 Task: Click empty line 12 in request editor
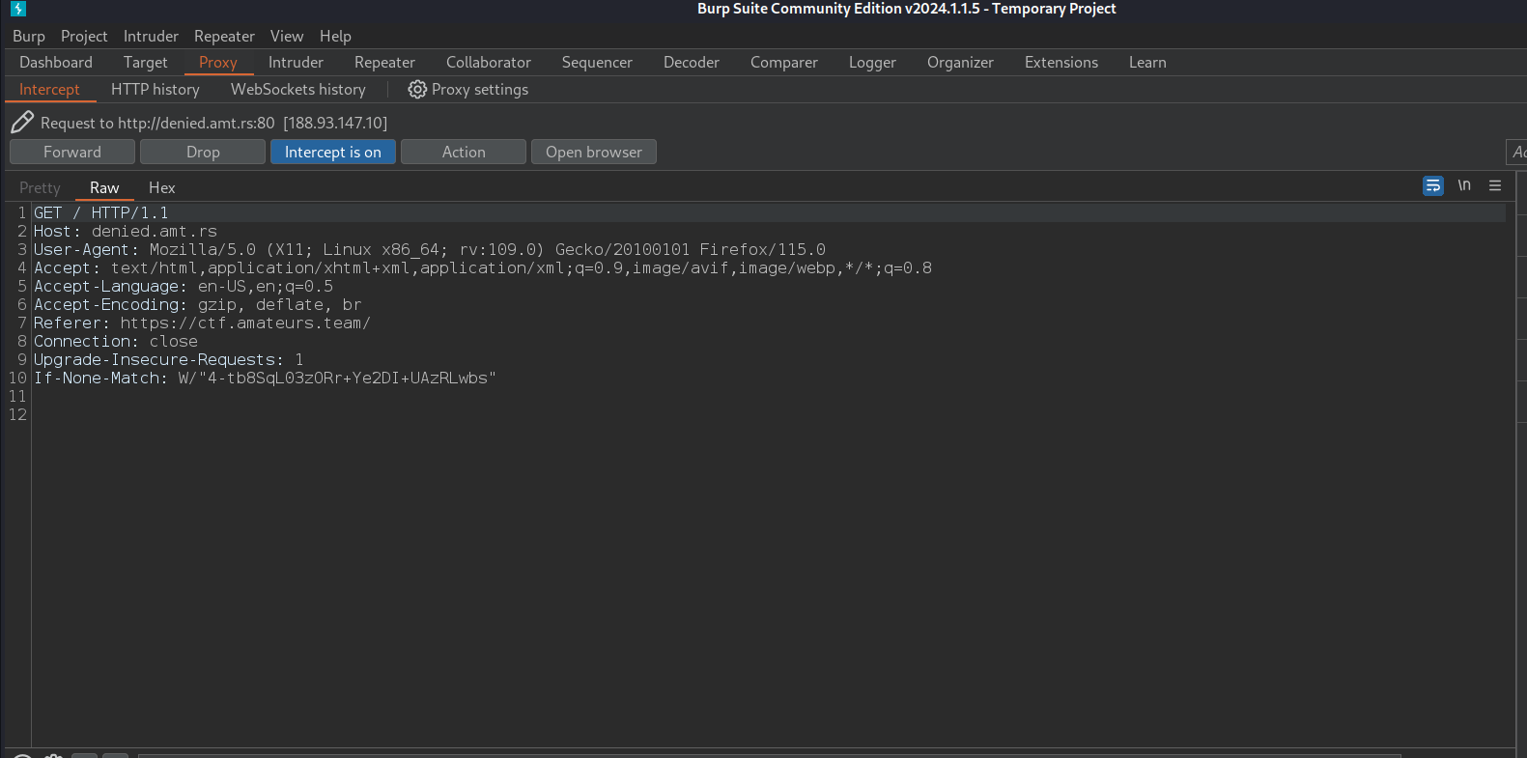[x=768, y=414]
